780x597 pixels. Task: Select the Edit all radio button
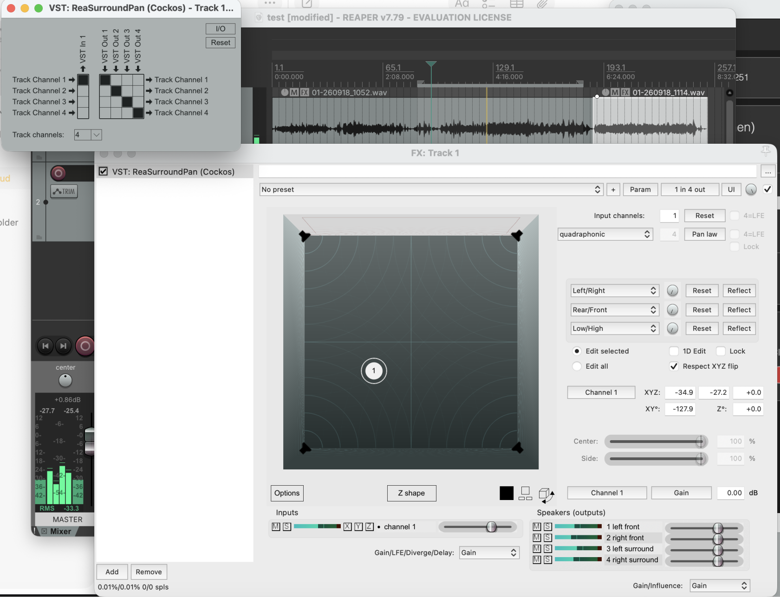coord(577,366)
